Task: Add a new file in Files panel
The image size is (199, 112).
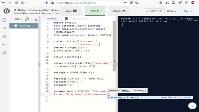Action: 27,19
